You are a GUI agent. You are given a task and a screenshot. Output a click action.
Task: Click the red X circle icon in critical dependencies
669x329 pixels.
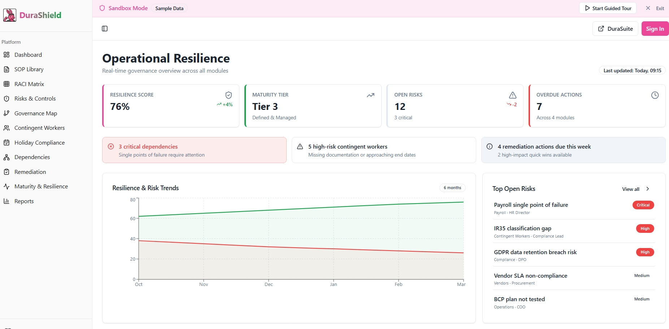coord(111,146)
